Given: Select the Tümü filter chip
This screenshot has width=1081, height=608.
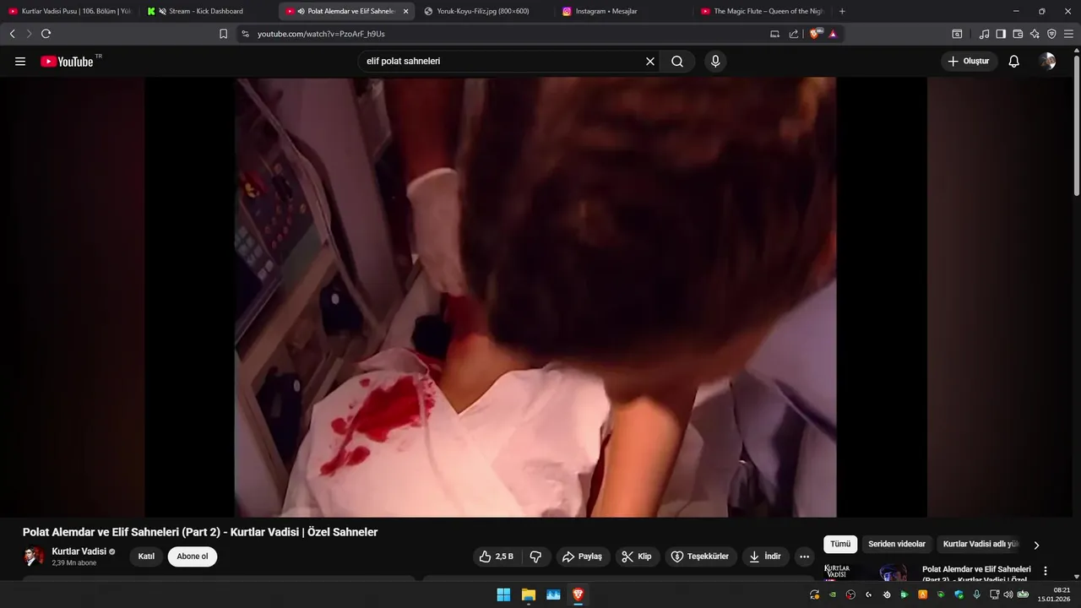Looking at the screenshot, I should 840,545.
